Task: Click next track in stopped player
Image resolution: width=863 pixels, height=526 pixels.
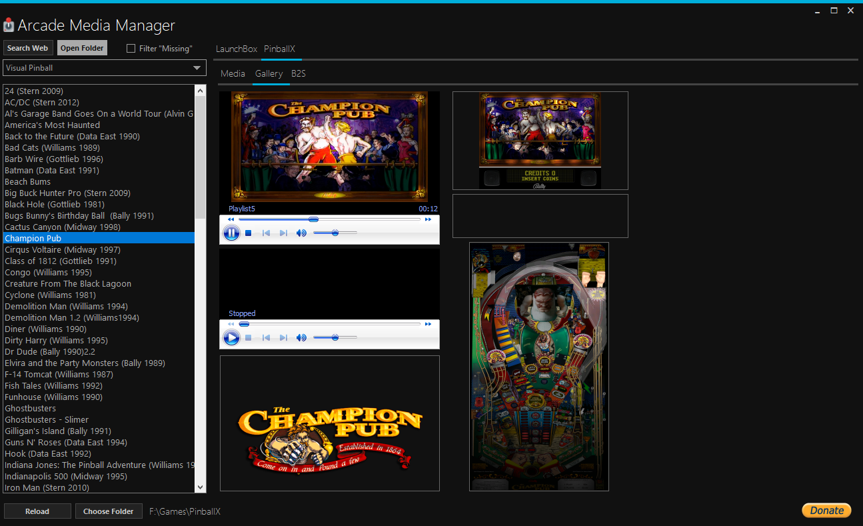Action: [x=283, y=337]
